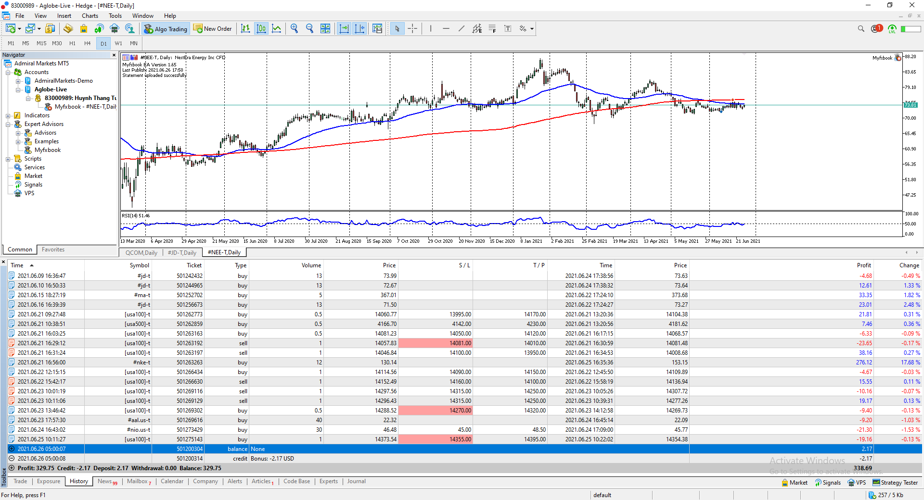This screenshot has height=500, width=924.
Task: Switch to the QCOM,Daily chart tab
Action: coord(141,252)
